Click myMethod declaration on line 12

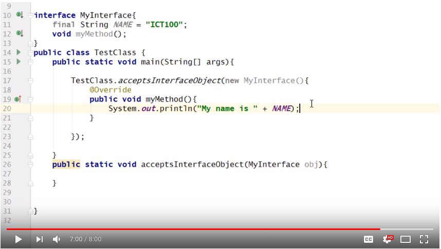coord(94,34)
